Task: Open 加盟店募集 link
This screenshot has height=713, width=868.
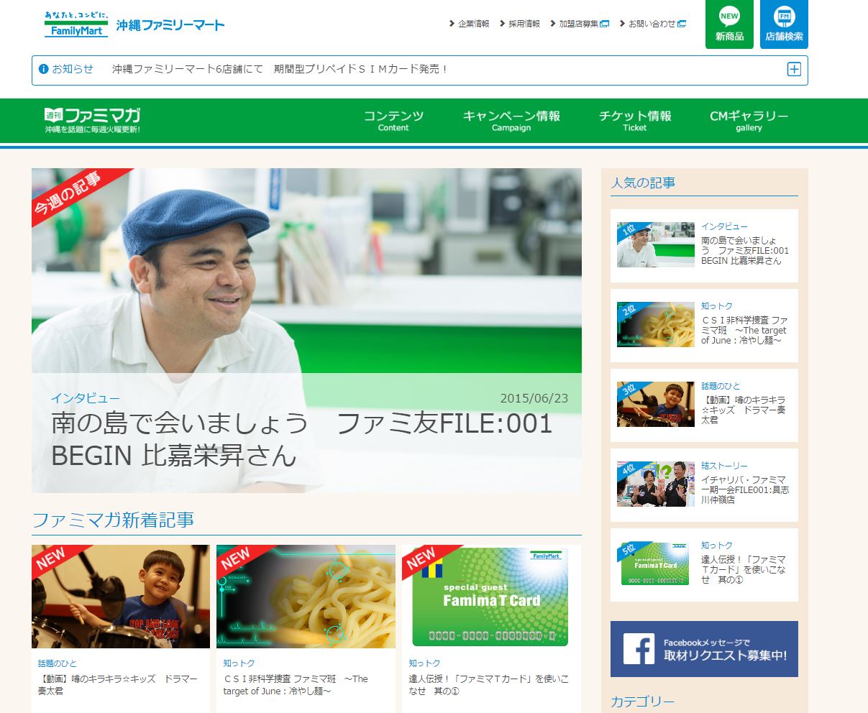Action: 578,24
